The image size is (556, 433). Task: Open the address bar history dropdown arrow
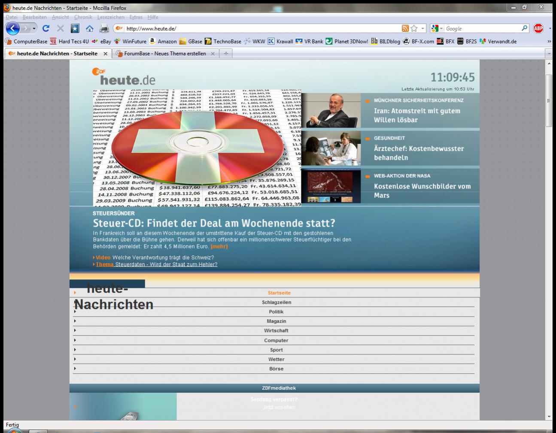coord(423,29)
